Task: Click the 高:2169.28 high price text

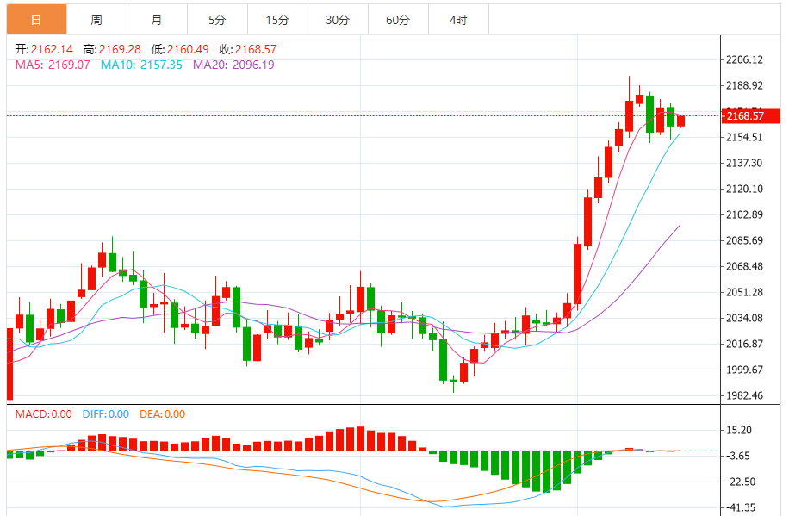Action: click(x=112, y=49)
